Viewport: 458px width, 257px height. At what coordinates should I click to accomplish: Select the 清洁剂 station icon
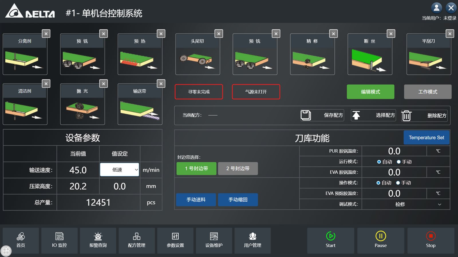click(x=25, y=104)
